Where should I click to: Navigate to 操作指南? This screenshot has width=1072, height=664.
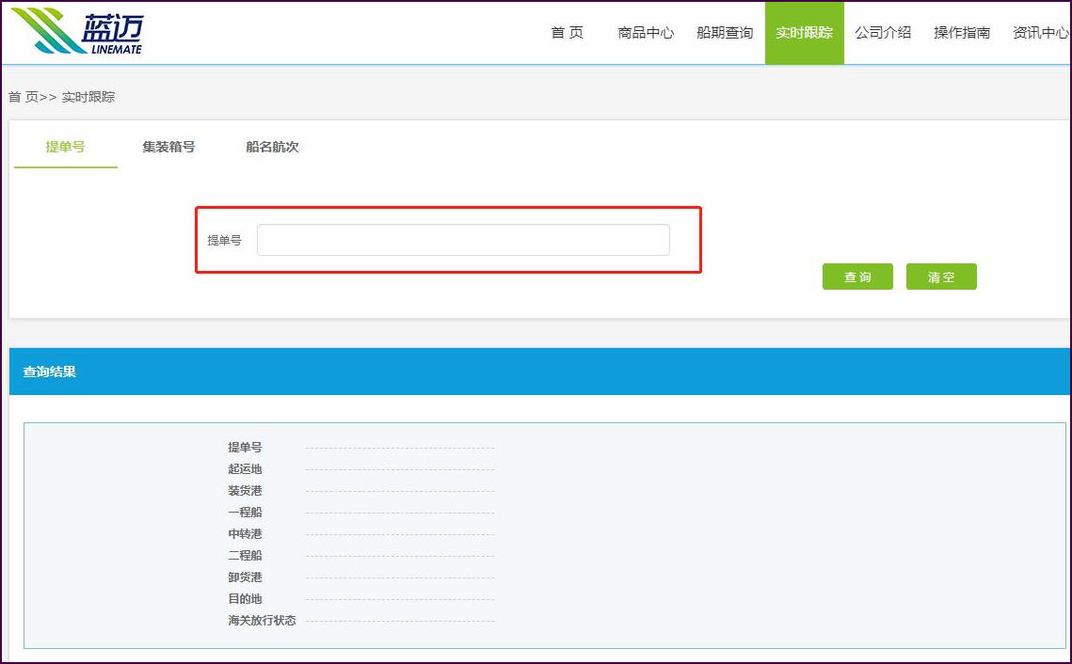tap(962, 33)
